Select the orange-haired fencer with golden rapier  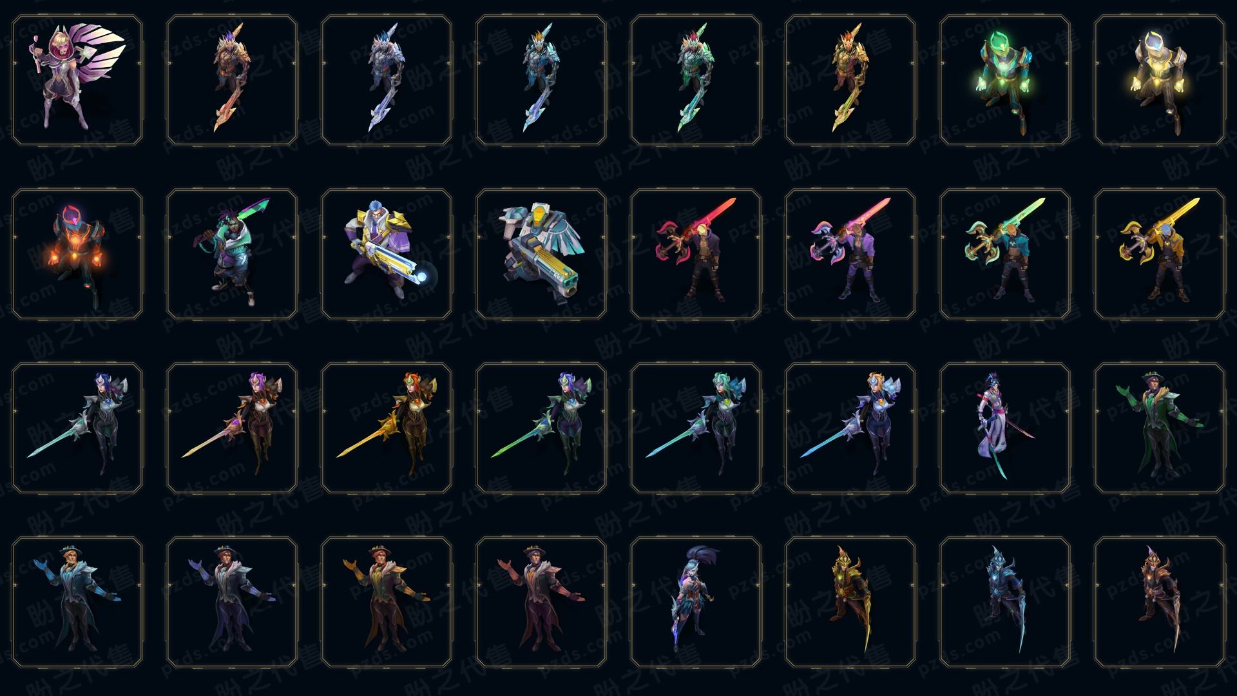pos(387,428)
